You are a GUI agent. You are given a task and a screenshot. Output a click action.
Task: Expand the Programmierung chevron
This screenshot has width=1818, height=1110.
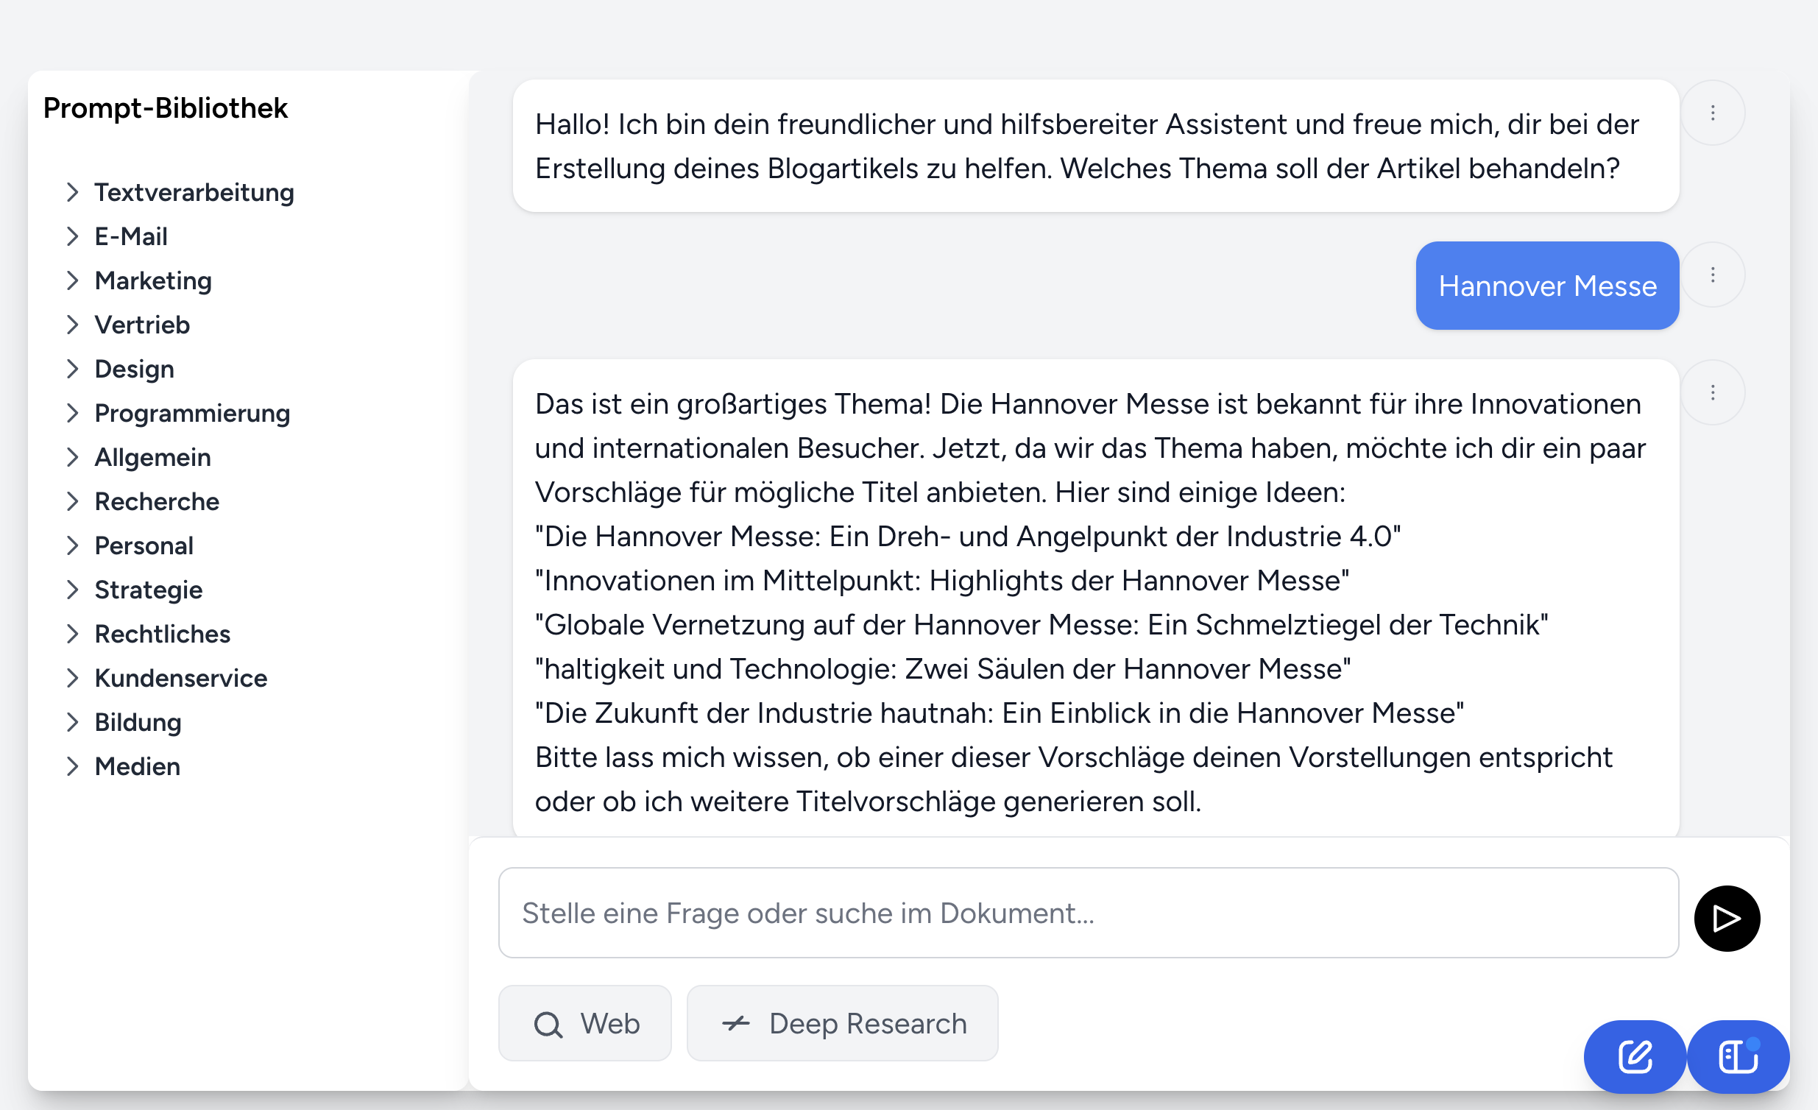(72, 413)
